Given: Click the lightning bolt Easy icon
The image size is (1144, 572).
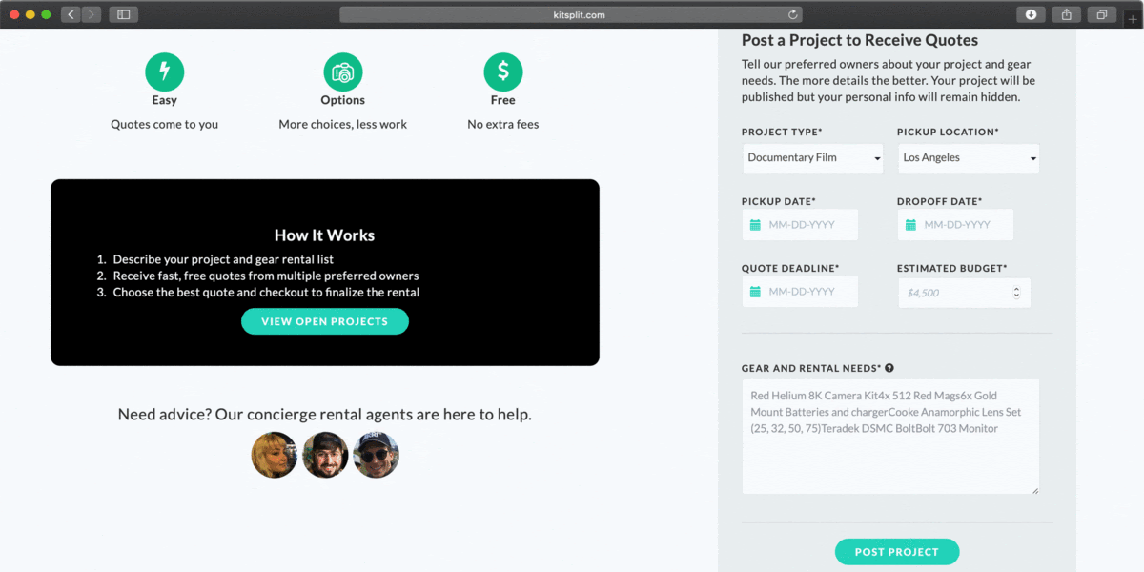Looking at the screenshot, I should pos(164,71).
